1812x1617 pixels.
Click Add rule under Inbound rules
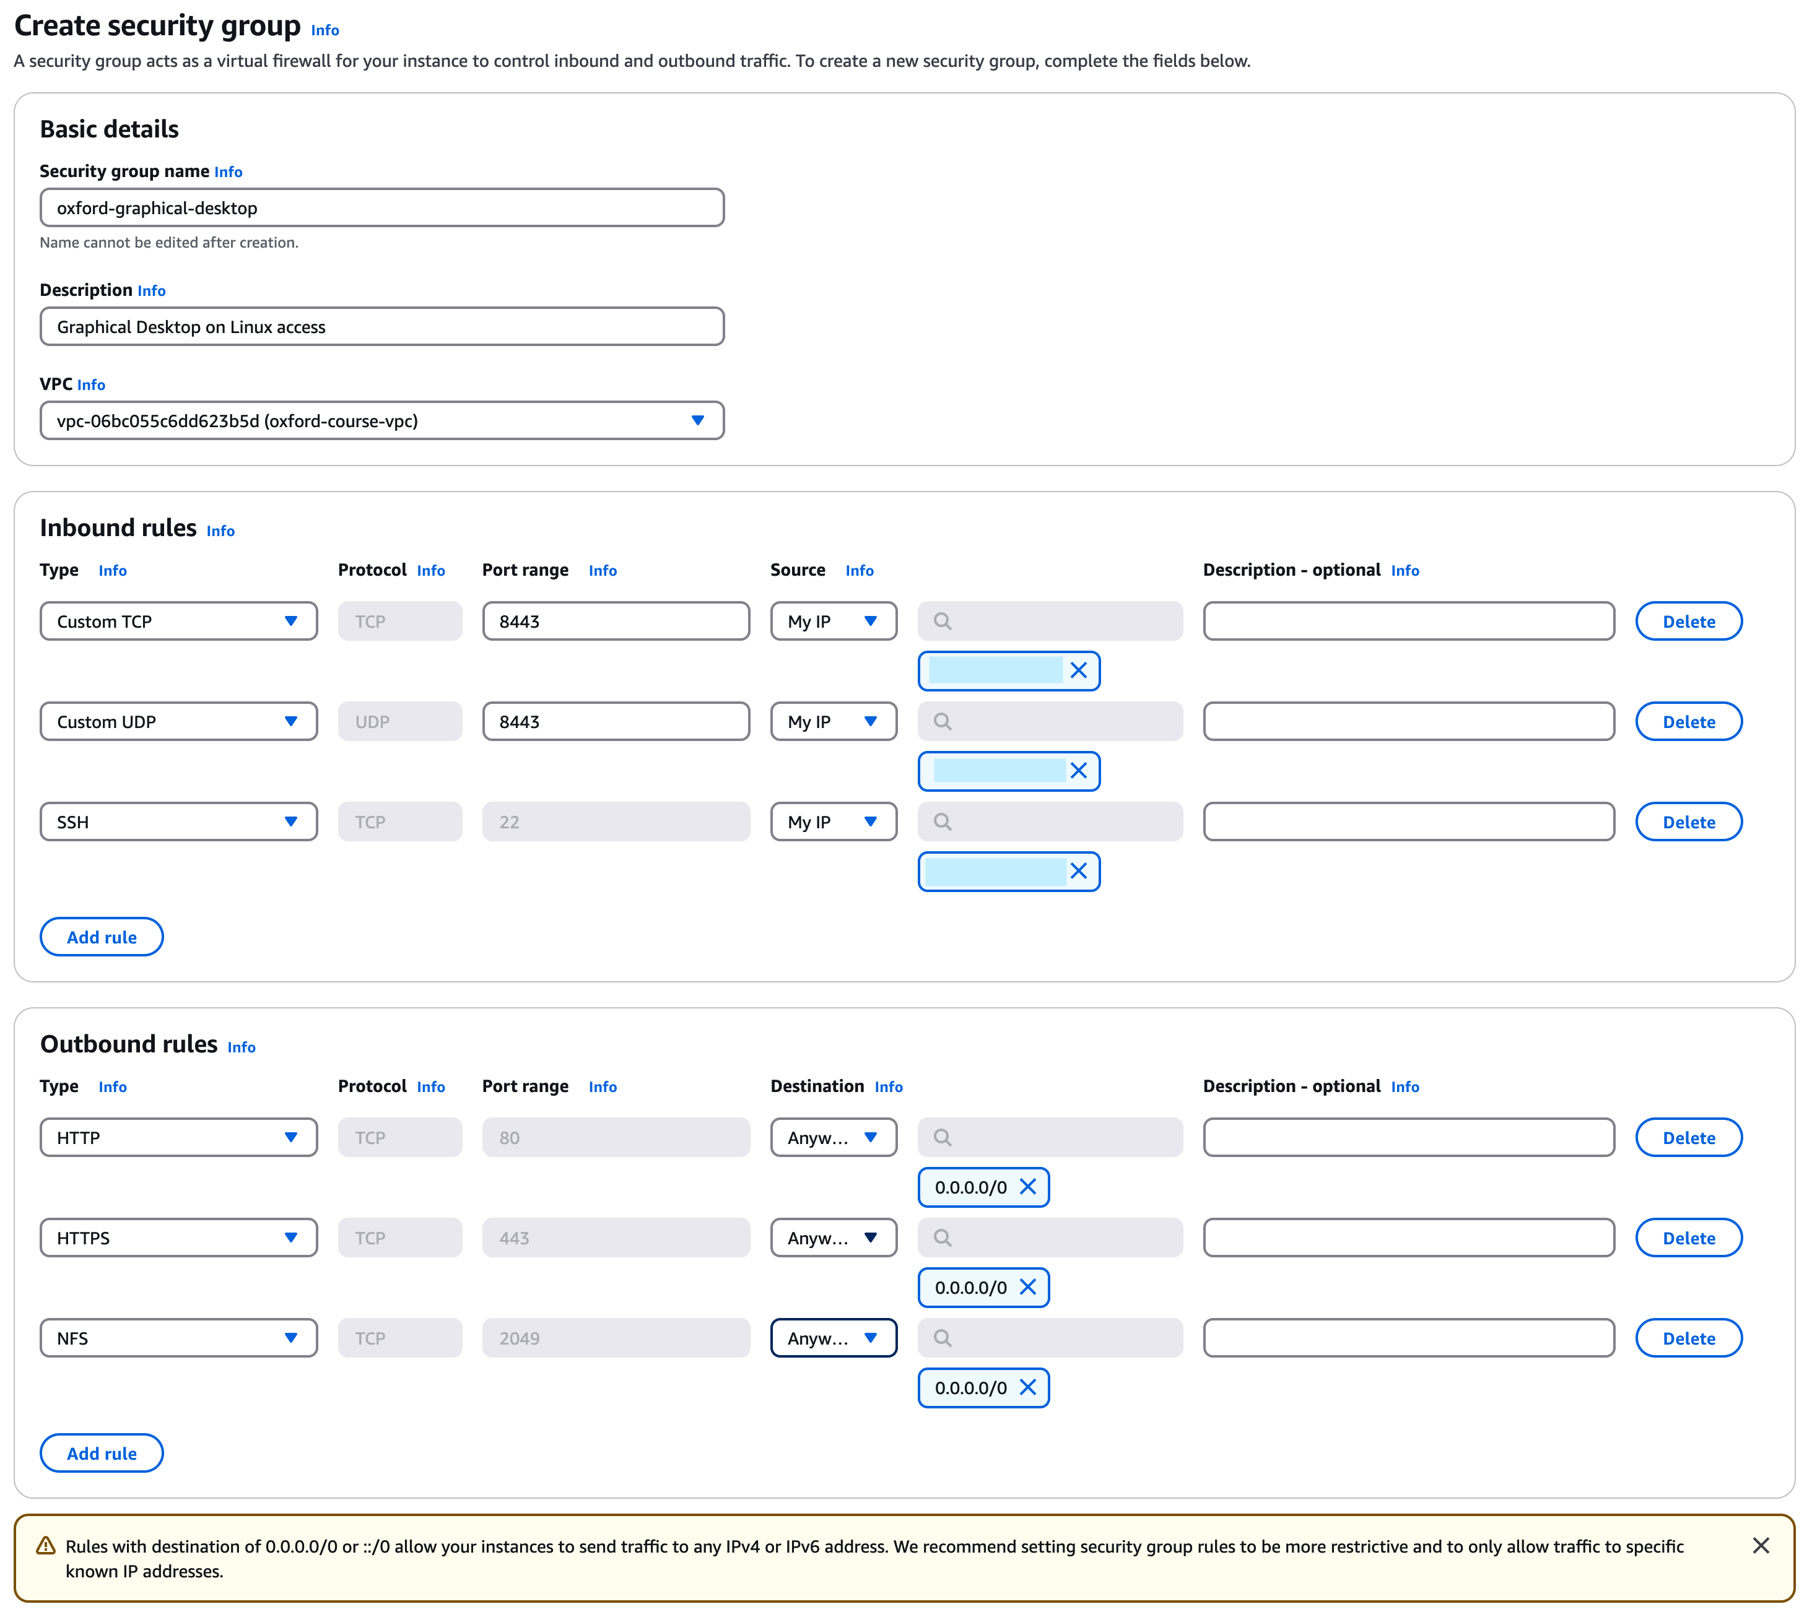102,937
